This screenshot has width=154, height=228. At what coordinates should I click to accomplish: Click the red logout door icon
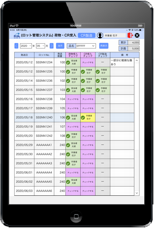click(130, 35)
